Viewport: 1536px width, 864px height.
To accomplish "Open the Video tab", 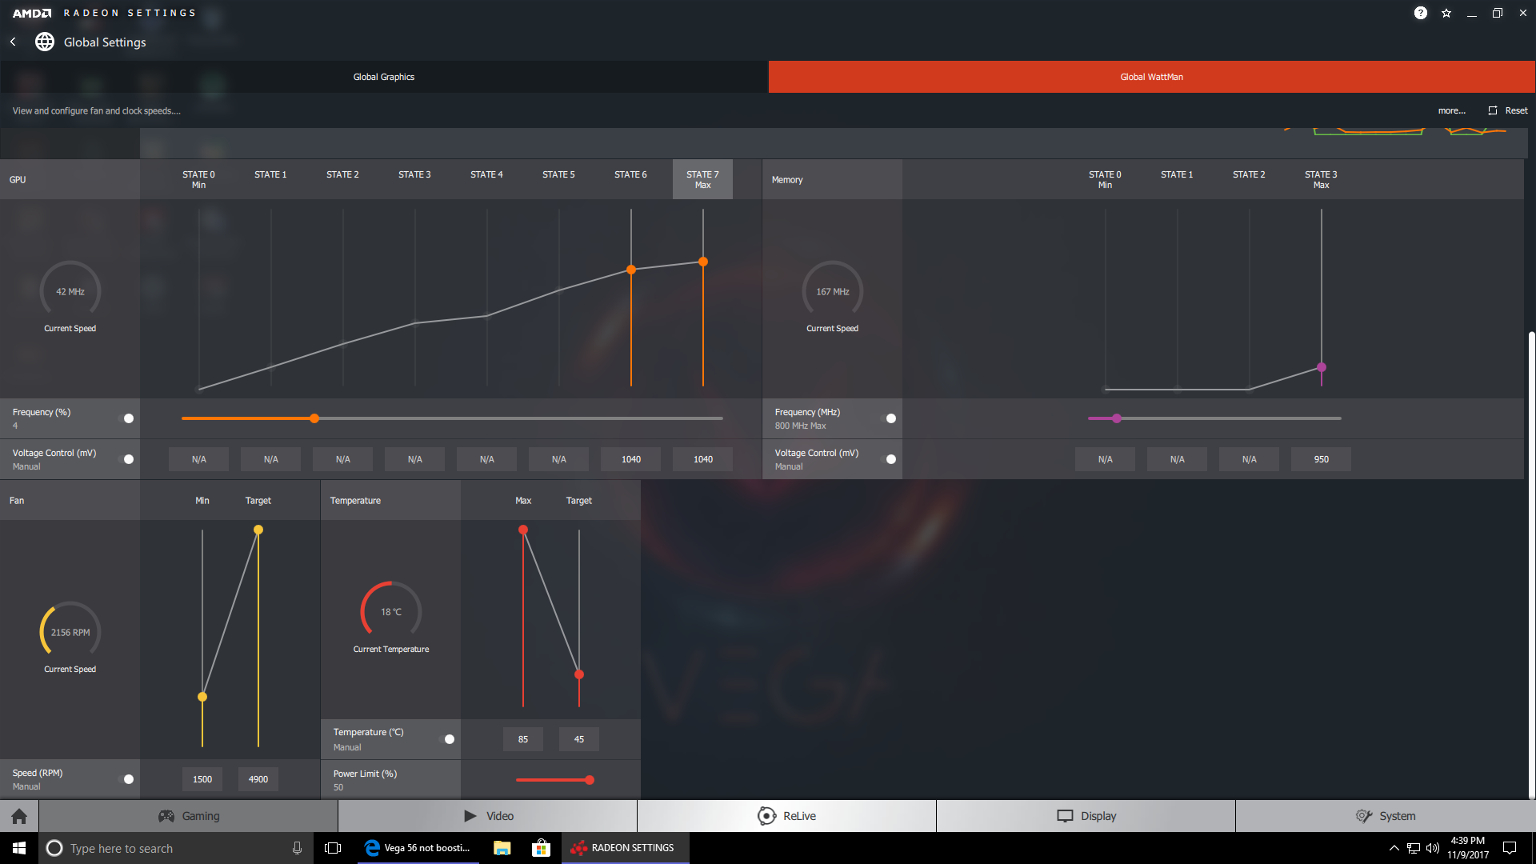I will pyautogui.click(x=488, y=816).
